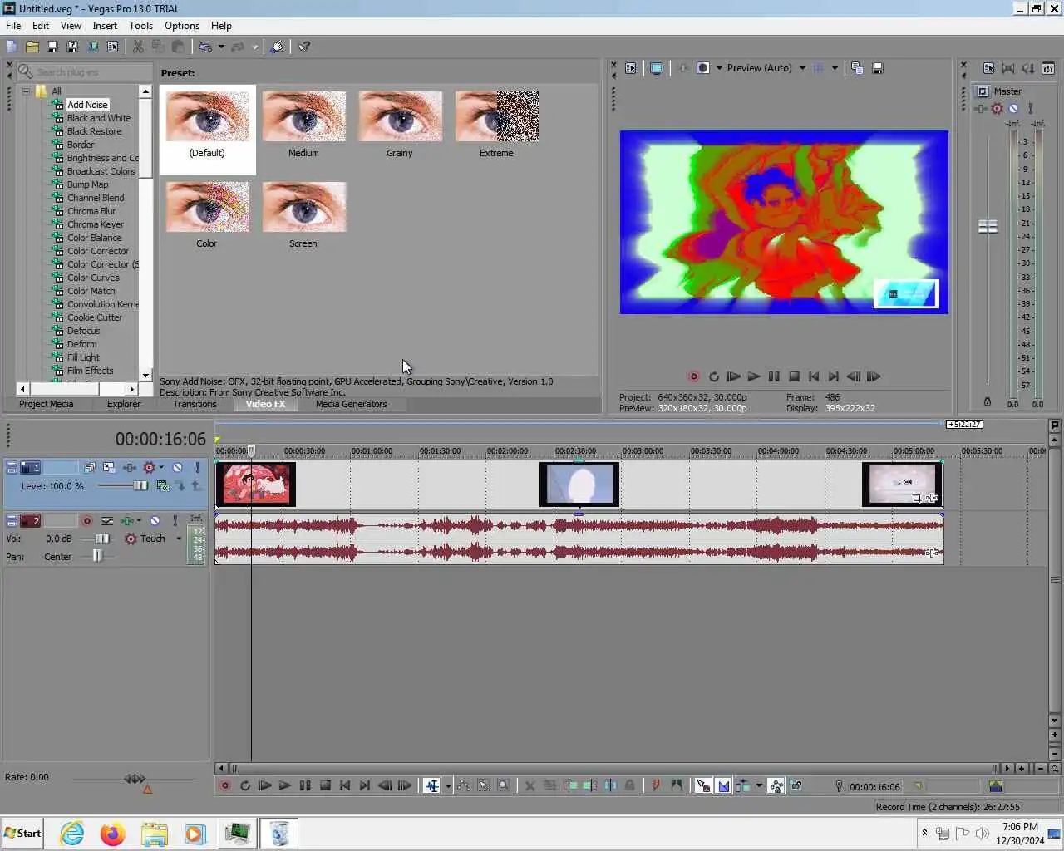Open Undo history dropdown arrow
The width and height of the screenshot is (1064, 851).
point(221,47)
